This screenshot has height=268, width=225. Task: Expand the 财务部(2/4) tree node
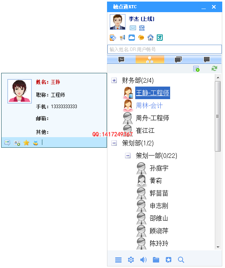point(114,80)
